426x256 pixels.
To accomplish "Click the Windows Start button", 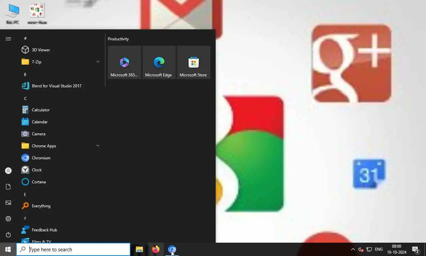I will click(x=8, y=249).
